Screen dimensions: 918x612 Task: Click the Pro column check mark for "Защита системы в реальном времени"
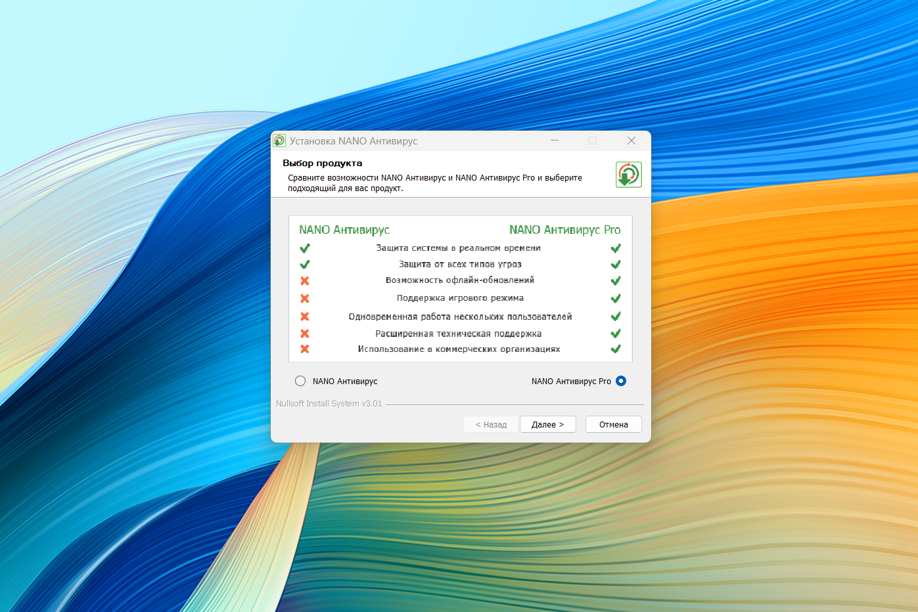click(616, 248)
